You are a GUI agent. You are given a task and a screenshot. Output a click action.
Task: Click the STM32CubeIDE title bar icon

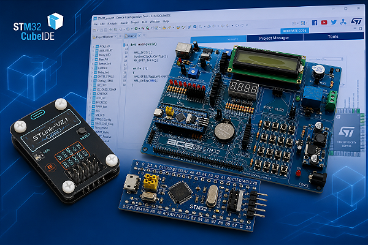pyautogui.click(x=95, y=18)
